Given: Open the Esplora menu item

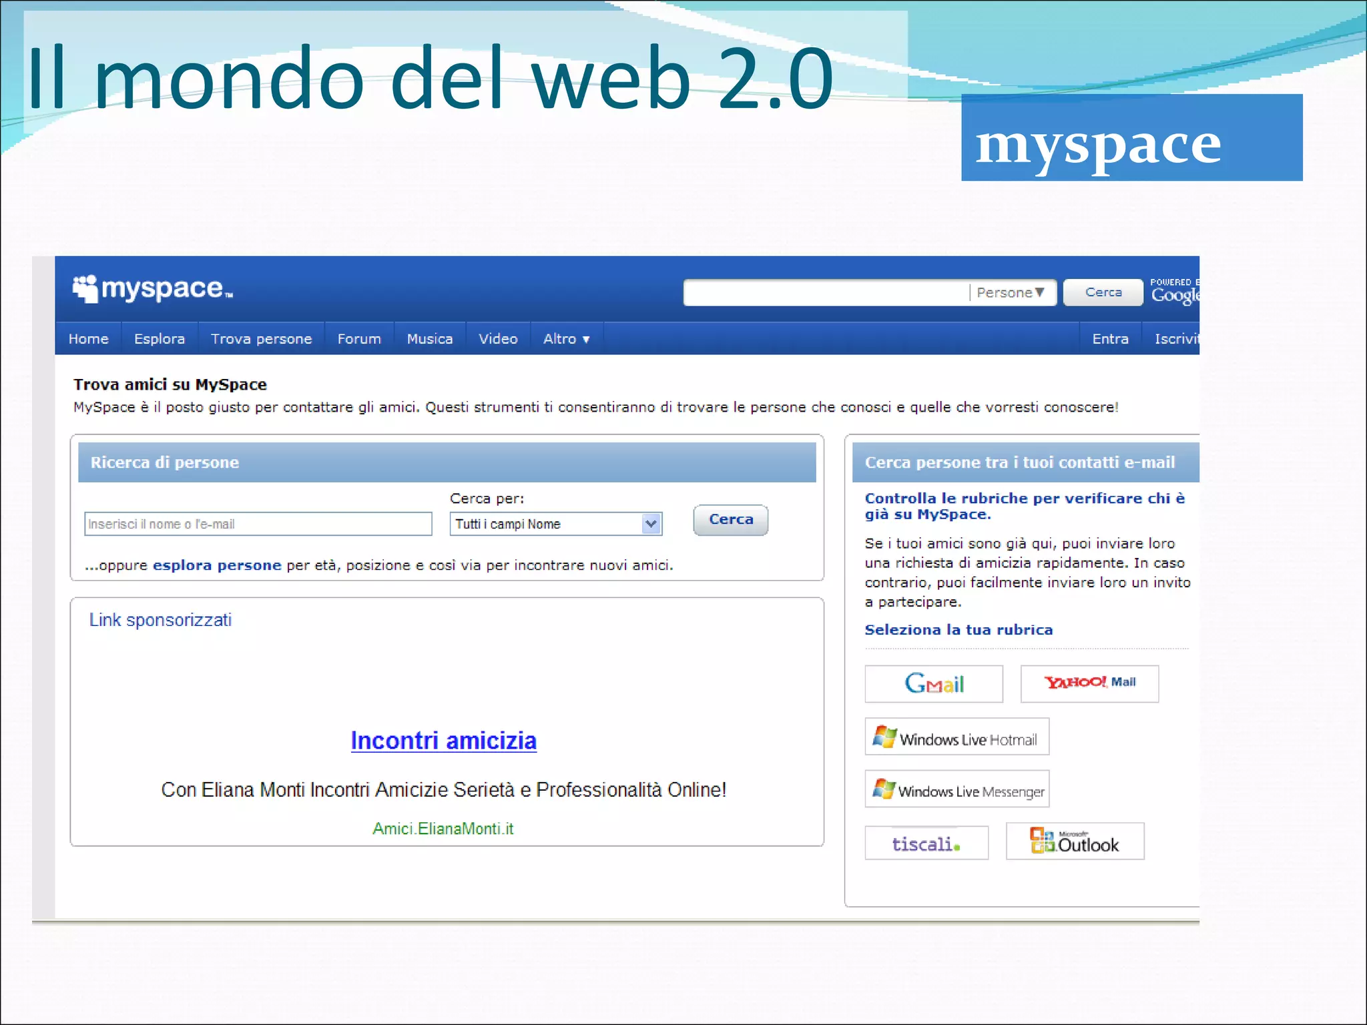Looking at the screenshot, I should coord(160,339).
